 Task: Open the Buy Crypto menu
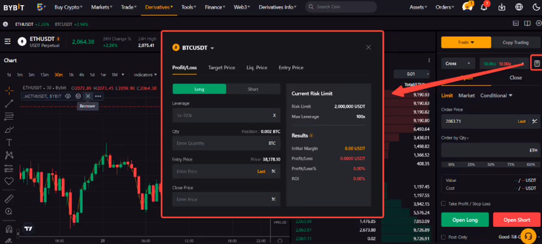click(69, 7)
